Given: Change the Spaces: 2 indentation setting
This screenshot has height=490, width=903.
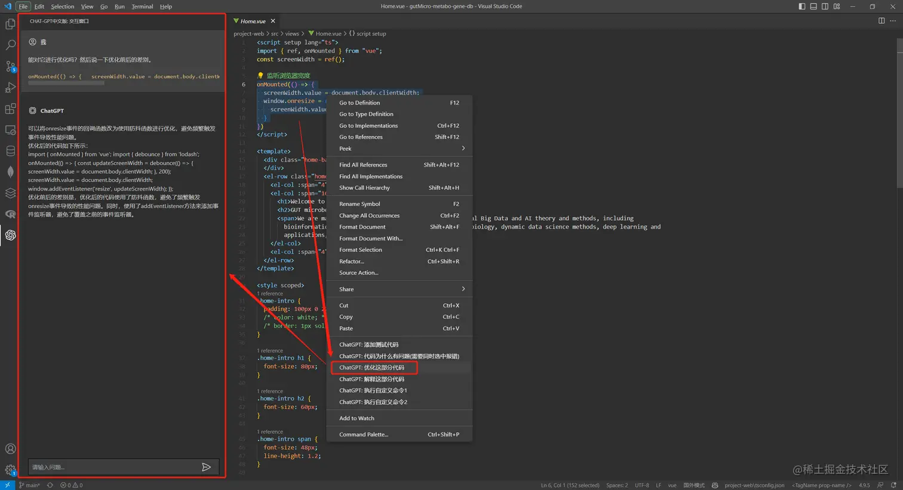Looking at the screenshot, I should (617, 485).
